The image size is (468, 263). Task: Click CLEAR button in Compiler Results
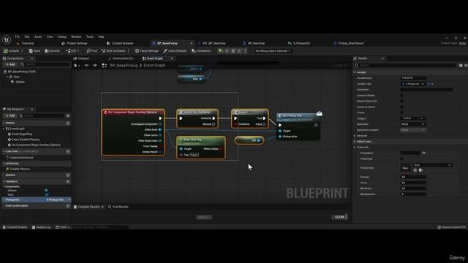[x=339, y=217]
